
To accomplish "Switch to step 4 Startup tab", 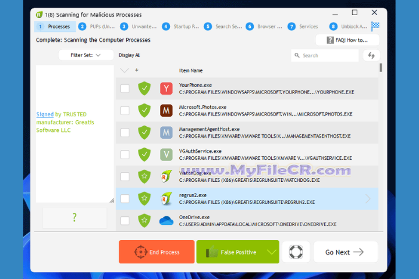I will [180, 26].
